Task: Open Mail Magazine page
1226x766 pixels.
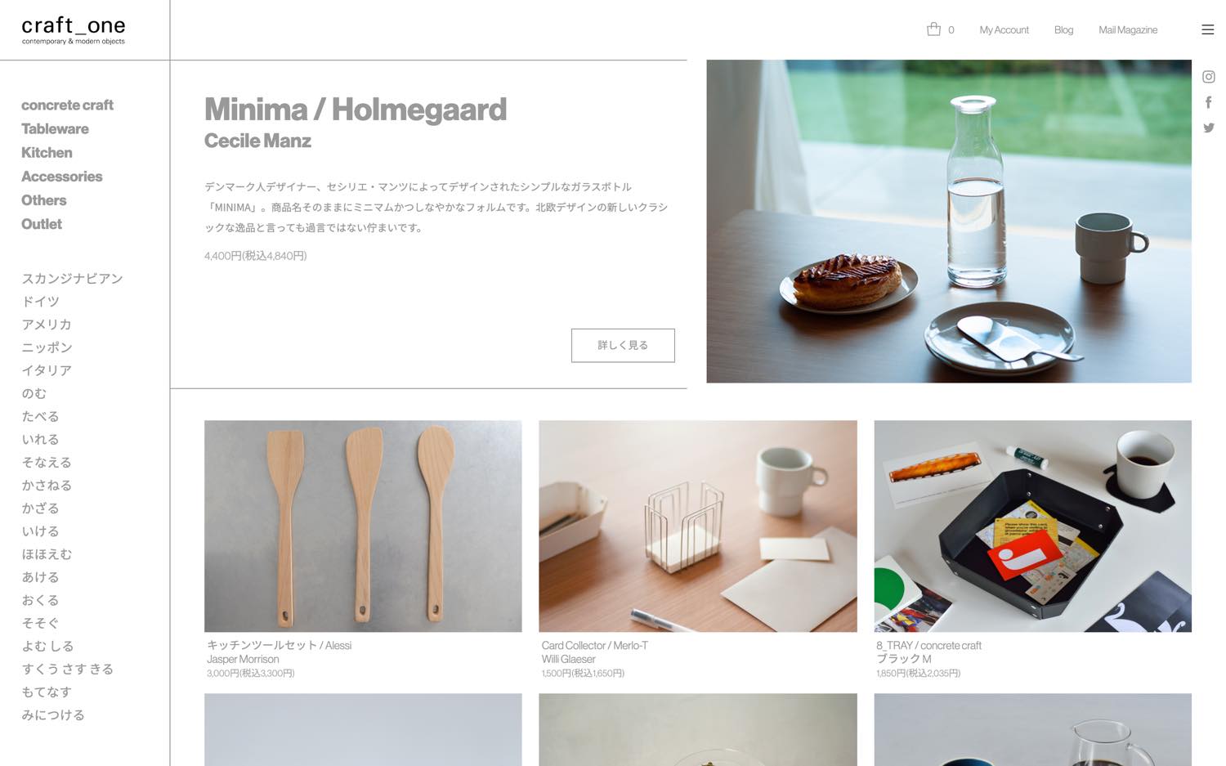Action: [x=1128, y=30]
